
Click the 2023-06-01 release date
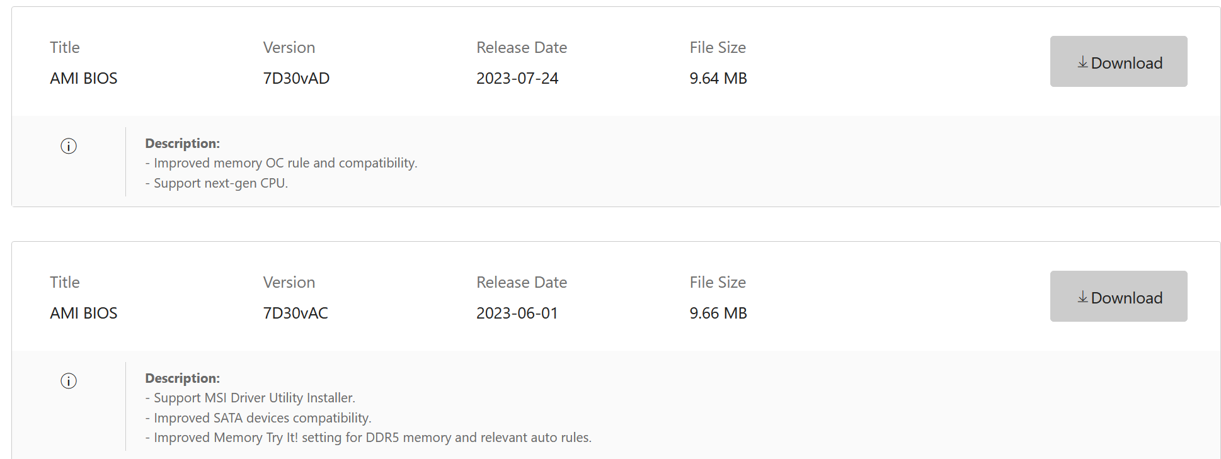[517, 314]
